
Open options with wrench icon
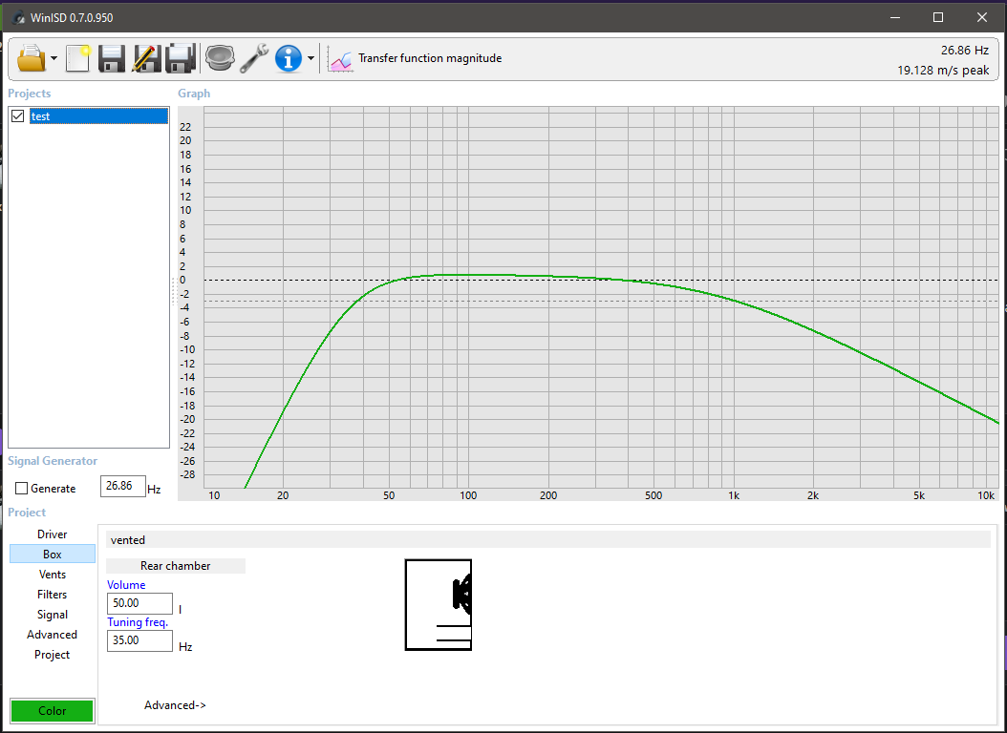tap(254, 58)
